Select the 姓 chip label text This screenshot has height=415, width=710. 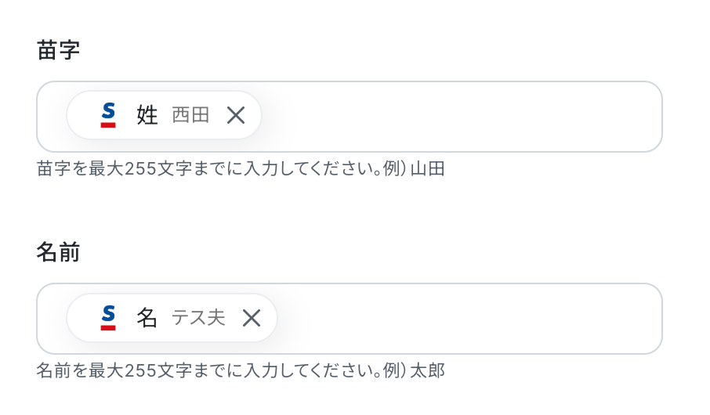(147, 115)
